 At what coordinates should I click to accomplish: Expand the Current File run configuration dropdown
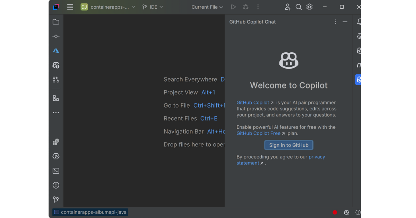(207, 7)
